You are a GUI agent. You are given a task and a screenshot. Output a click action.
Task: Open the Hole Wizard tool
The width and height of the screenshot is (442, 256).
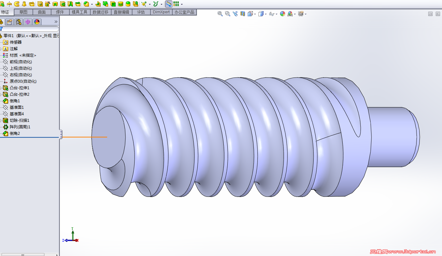pyautogui.click(x=48, y=4)
